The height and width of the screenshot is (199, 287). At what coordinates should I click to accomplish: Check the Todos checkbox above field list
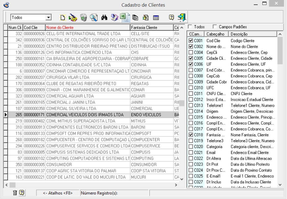point(190,27)
